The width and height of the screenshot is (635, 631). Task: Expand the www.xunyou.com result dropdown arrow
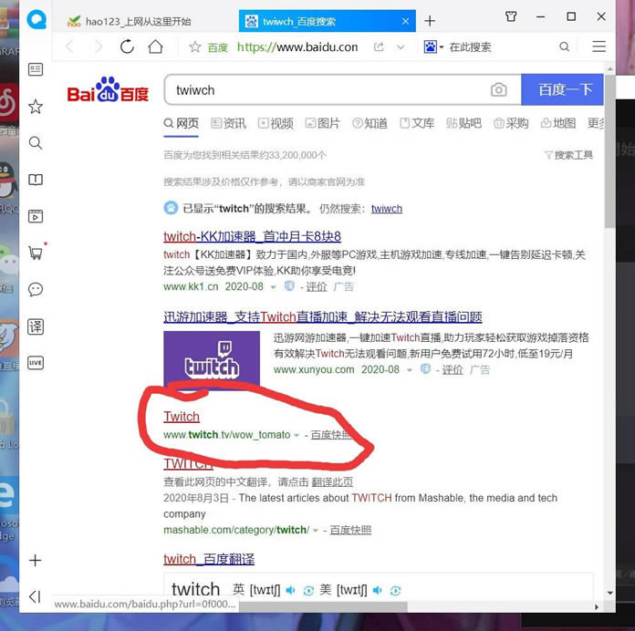409,370
